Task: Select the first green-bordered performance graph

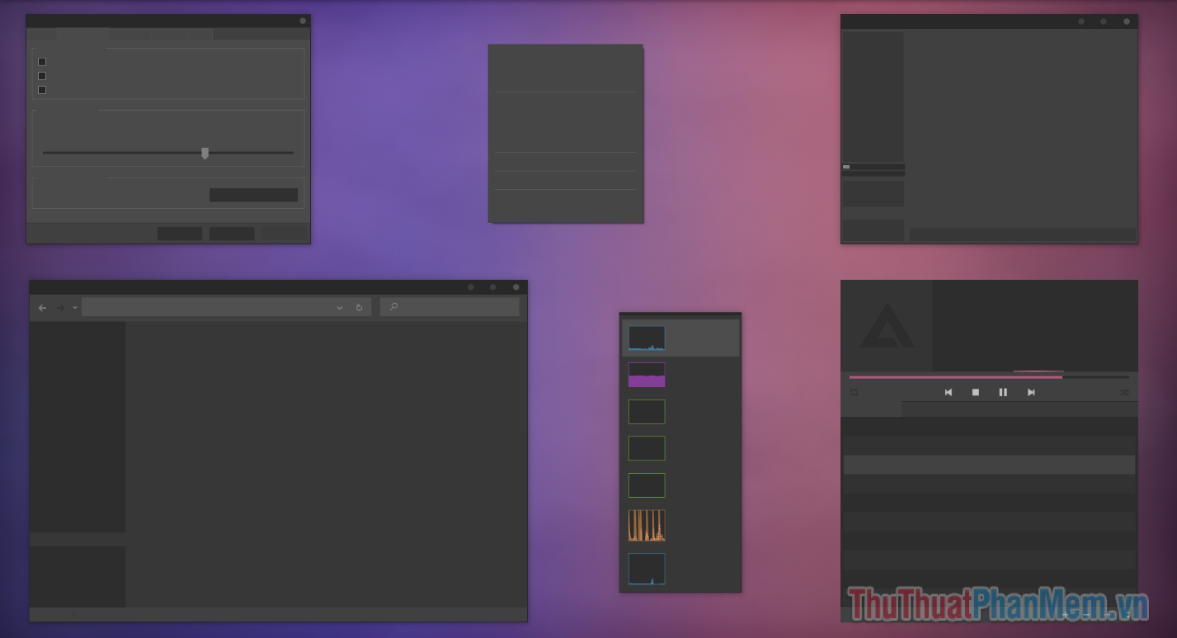Action: [647, 412]
